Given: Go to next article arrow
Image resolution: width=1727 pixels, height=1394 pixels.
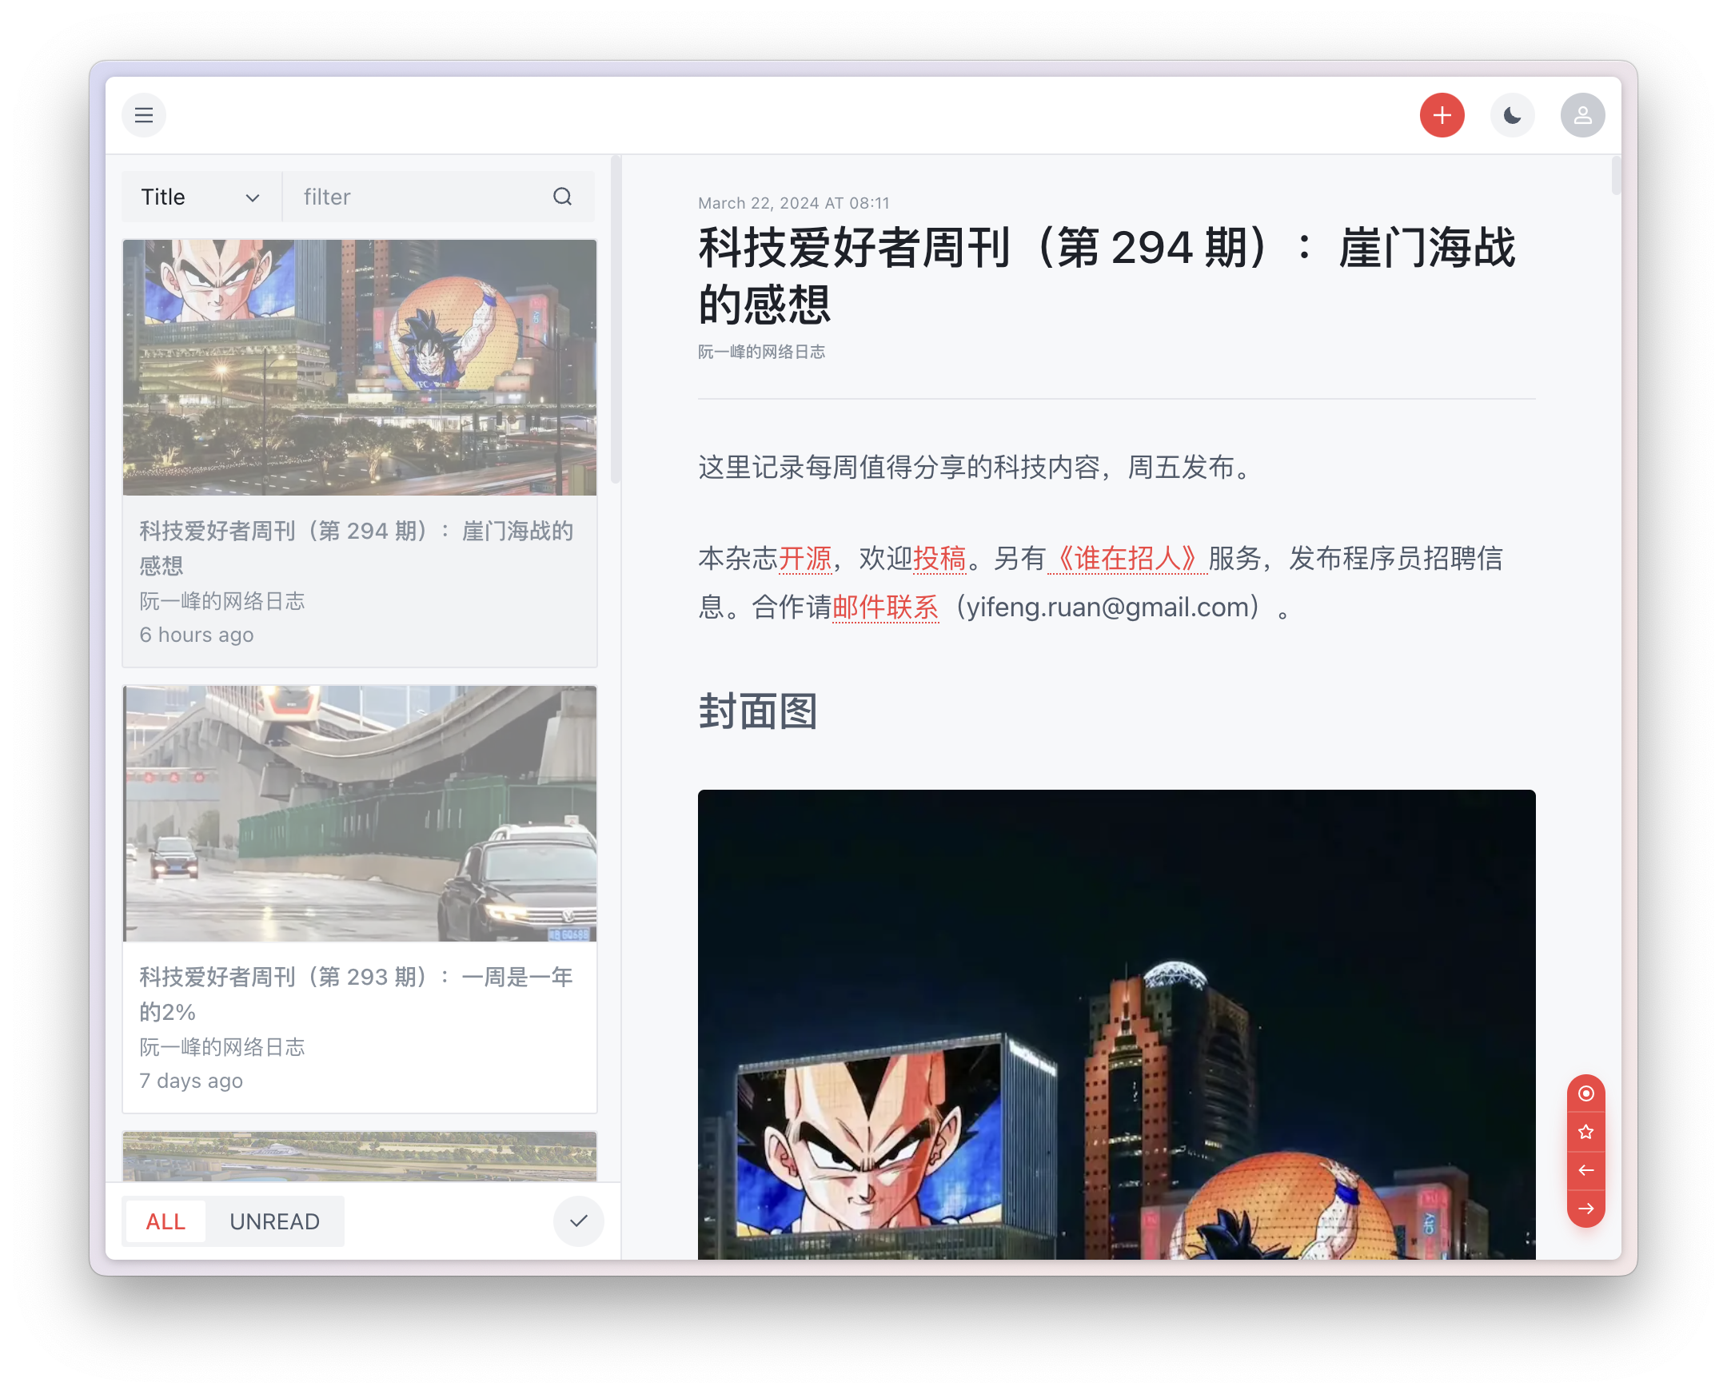Looking at the screenshot, I should [1585, 1209].
